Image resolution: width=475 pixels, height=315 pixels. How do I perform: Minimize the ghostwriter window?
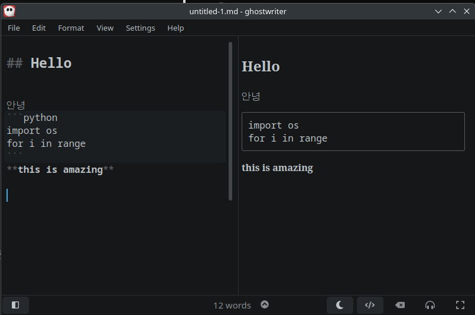tap(438, 11)
